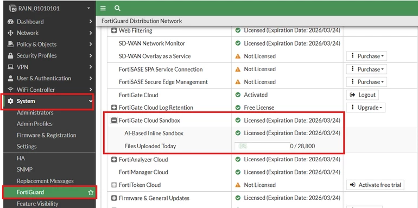The height and width of the screenshot is (208, 418).
Task: Expand the Web Filtering row
Action: (114, 30)
